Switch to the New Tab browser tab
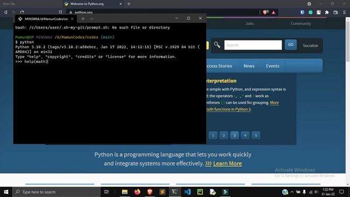This screenshot has width=350, height=197. coord(9,4)
